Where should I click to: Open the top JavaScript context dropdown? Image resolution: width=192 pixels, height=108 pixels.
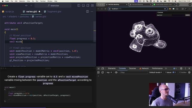tap(109, 73)
